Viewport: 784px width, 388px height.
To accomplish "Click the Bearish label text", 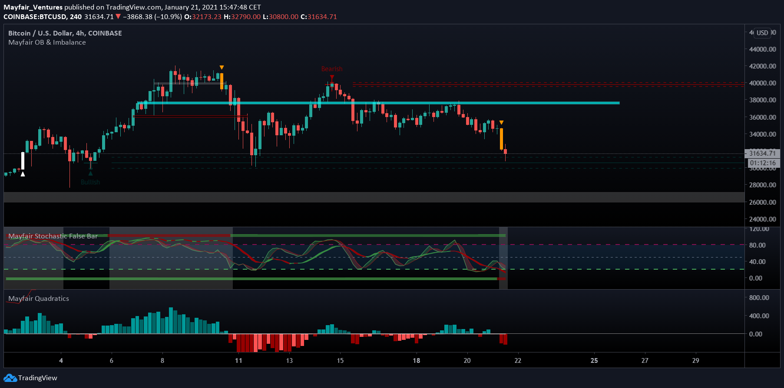I will coord(332,69).
